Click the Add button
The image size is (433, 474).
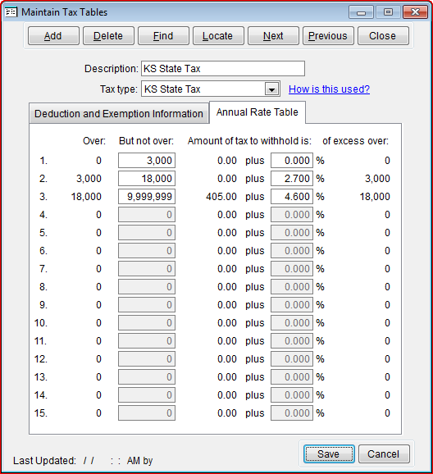pos(53,35)
